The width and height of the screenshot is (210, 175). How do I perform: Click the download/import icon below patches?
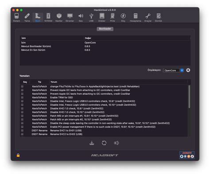point(92,143)
